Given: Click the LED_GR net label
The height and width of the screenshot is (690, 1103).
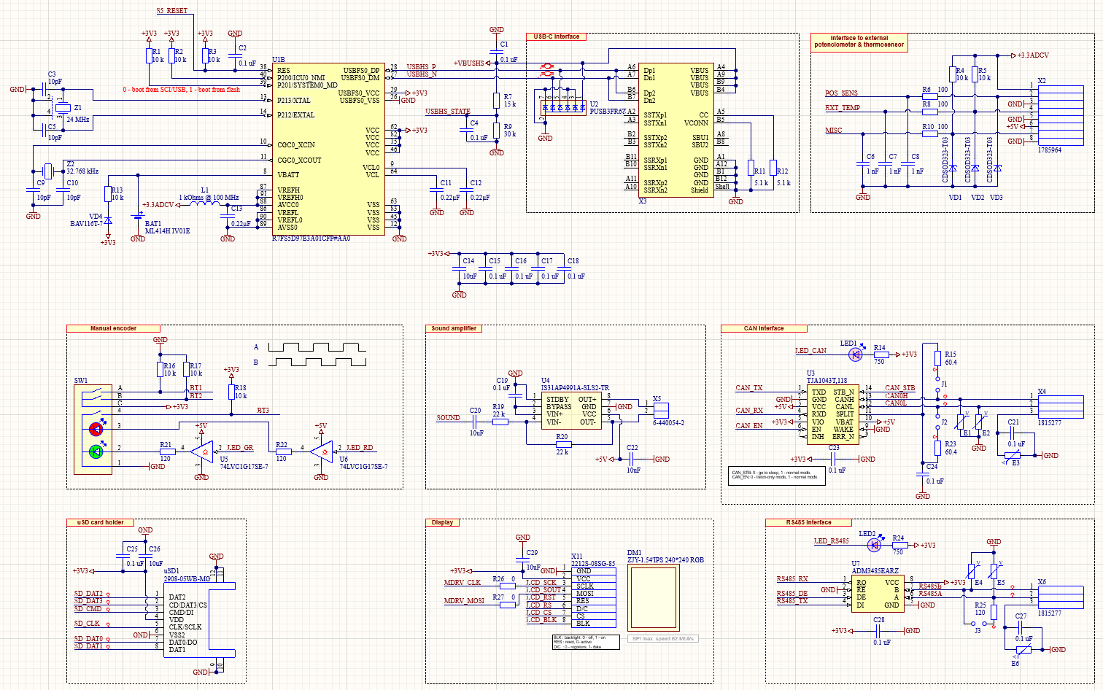Looking at the screenshot, I should coord(240,448).
